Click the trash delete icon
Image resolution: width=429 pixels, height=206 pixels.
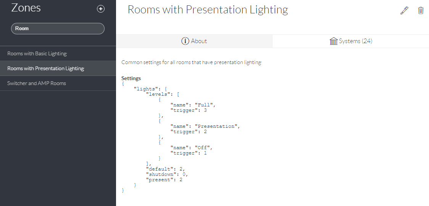[421, 11]
